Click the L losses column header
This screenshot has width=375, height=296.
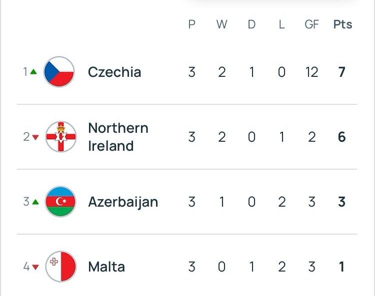coord(282,24)
